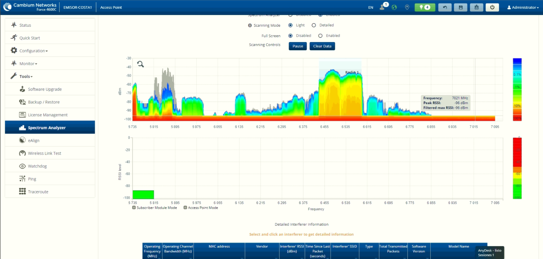This screenshot has width=543, height=259.
Task: Open the notifications lightbulb badge showing 4
Action: 425,7
